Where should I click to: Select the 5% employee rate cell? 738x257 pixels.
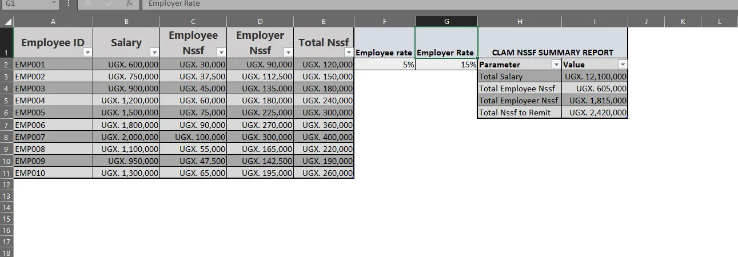(x=385, y=65)
